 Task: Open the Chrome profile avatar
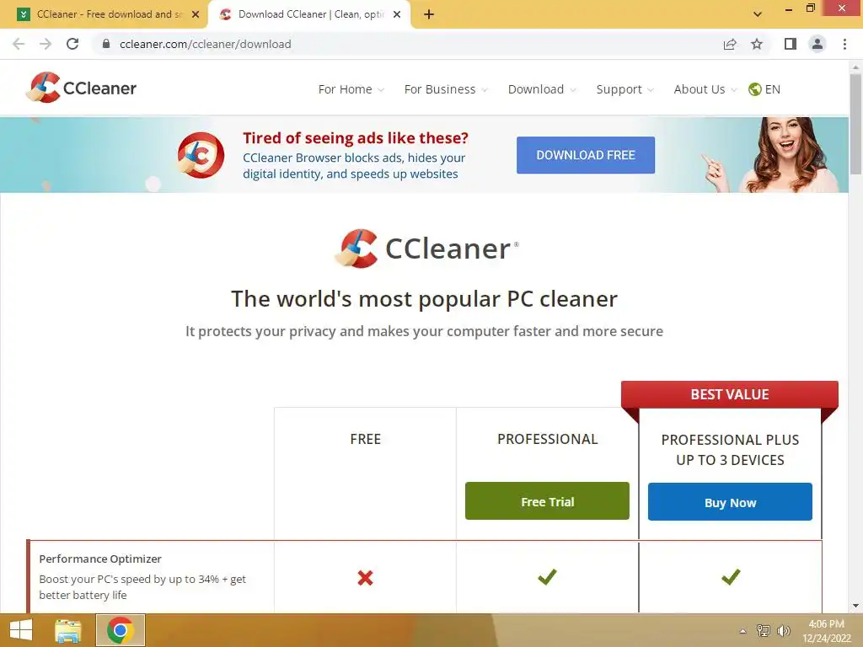tap(817, 44)
